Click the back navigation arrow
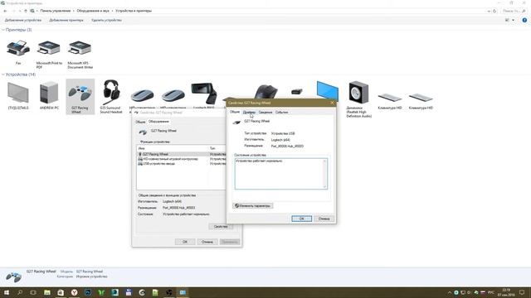 pyautogui.click(x=5, y=11)
